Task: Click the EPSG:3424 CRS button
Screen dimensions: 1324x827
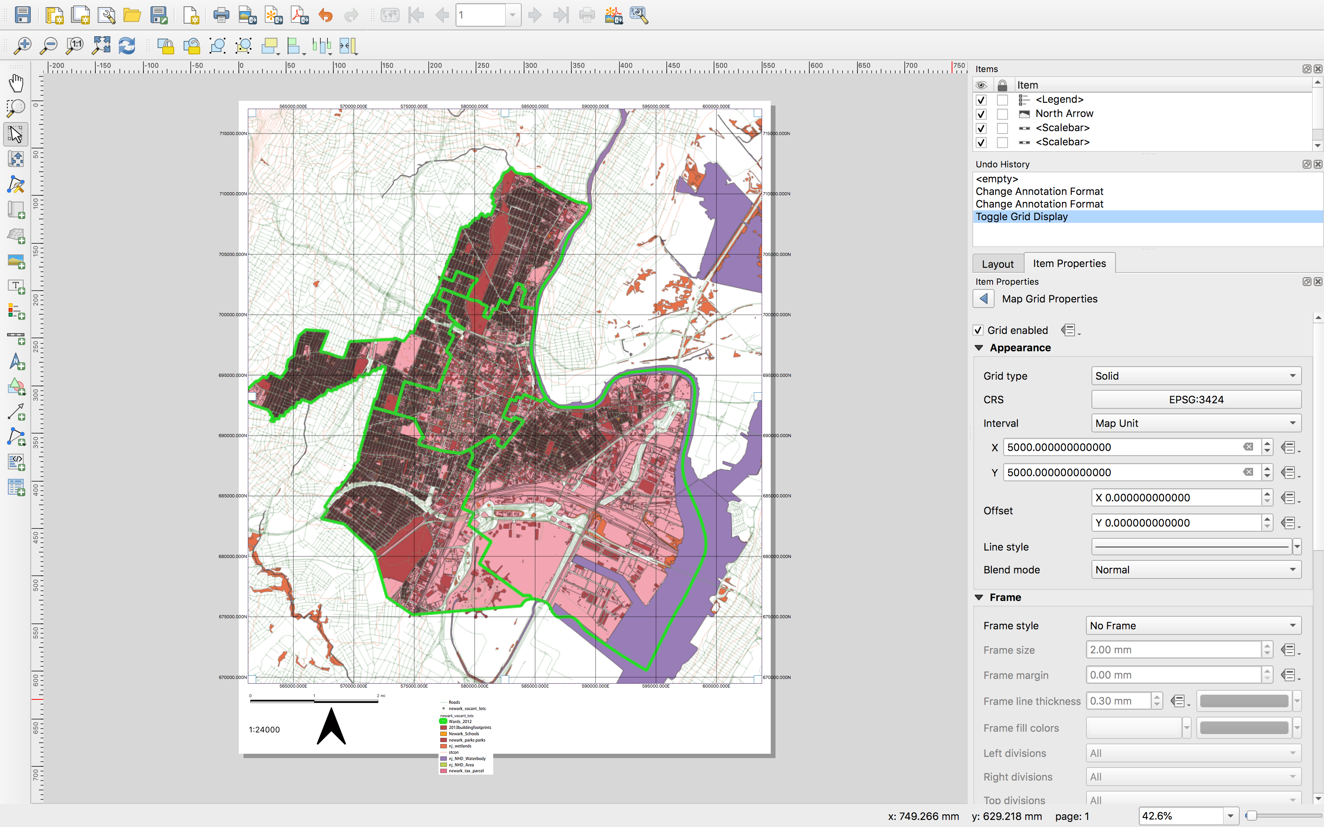Action: tap(1196, 399)
